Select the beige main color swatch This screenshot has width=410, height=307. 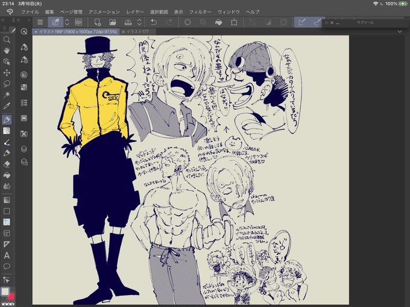5,291
